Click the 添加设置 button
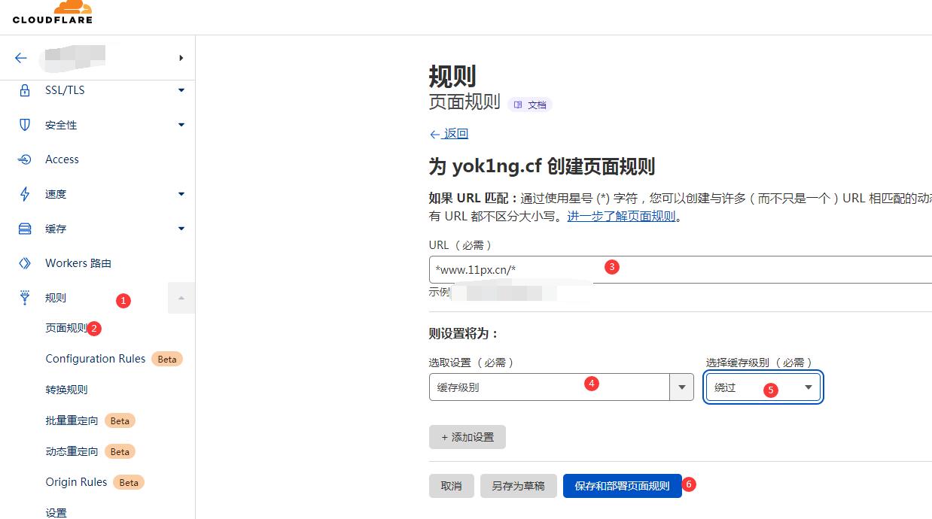The width and height of the screenshot is (932, 519). click(468, 437)
